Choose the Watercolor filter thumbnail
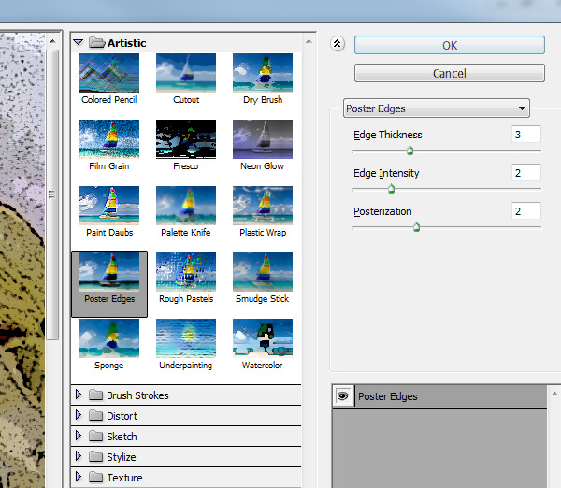The height and width of the screenshot is (488, 561). pos(263,338)
